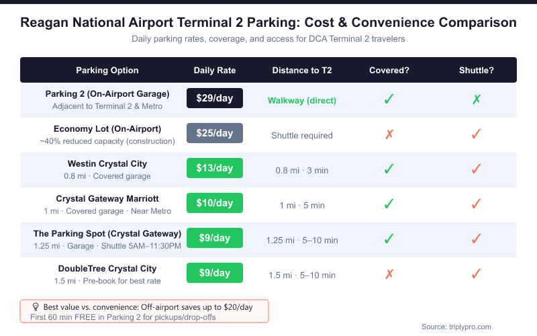Viewport: 537px width, 336px height.
Task: Select the Daily Rate column header
Action: pos(215,71)
